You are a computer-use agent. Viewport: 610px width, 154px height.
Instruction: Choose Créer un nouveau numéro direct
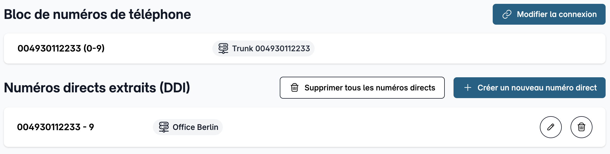[529, 88]
